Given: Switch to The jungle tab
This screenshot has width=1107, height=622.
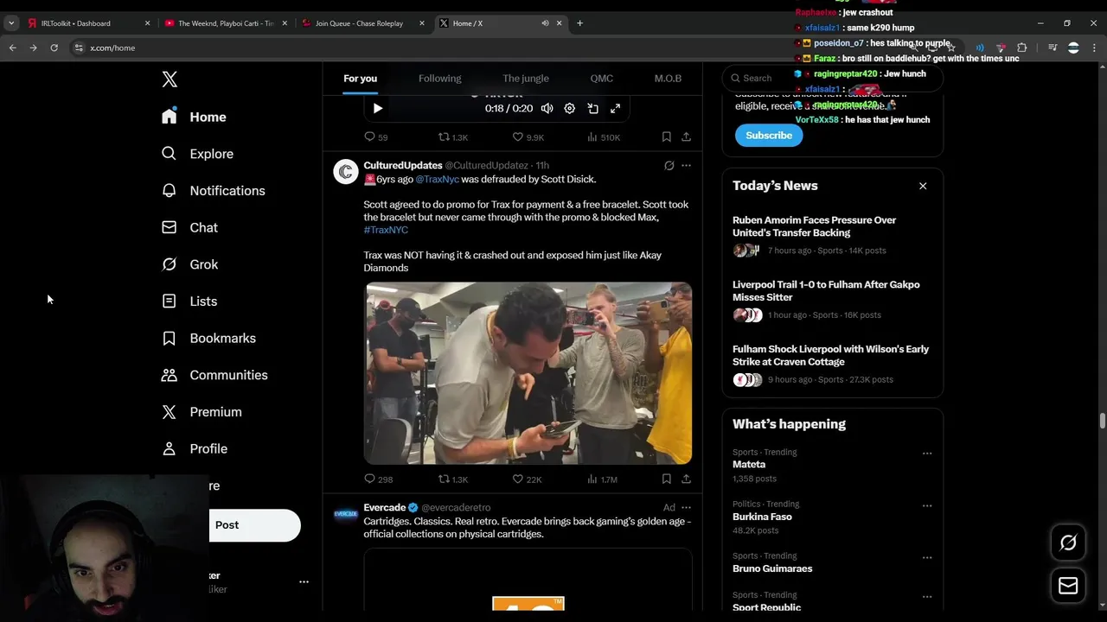Looking at the screenshot, I should pyautogui.click(x=526, y=79).
